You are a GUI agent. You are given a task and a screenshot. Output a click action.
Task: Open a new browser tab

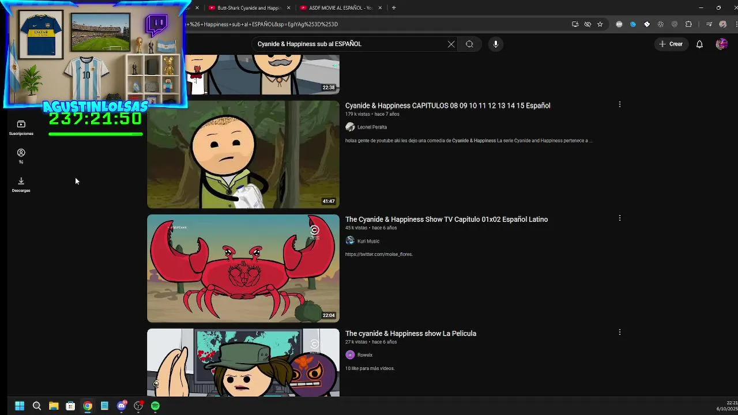click(x=394, y=8)
